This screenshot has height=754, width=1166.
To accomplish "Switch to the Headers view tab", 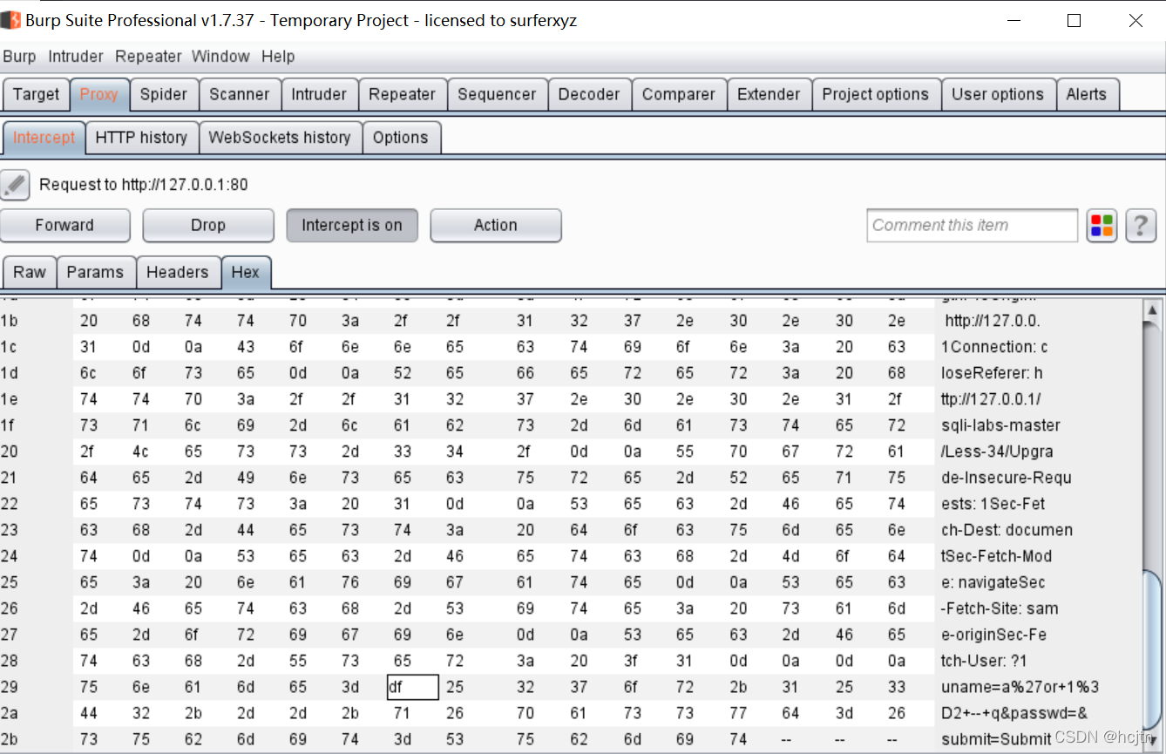I will tap(178, 272).
